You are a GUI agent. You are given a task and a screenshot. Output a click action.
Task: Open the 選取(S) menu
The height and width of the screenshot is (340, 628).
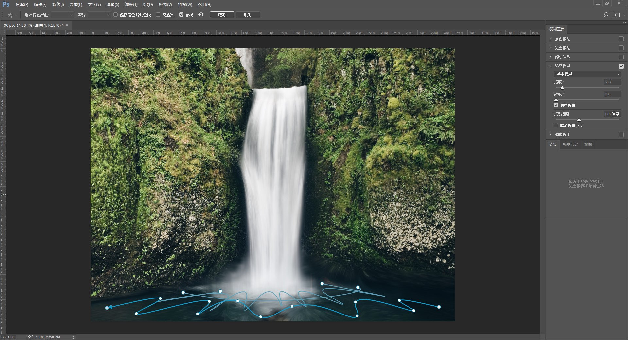(113, 5)
